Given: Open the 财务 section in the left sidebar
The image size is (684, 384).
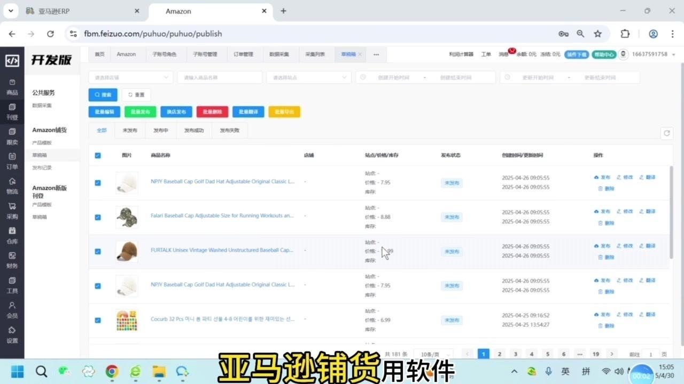Looking at the screenshot, I should pyautogui.click(x=12, y=261).
